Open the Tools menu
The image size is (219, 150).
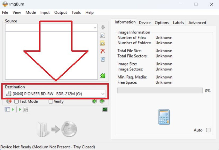coord(76,13)
